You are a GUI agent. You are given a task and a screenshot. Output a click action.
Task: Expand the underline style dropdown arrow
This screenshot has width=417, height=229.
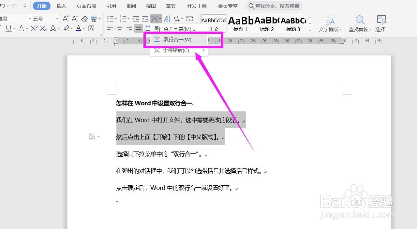[14, 29]
